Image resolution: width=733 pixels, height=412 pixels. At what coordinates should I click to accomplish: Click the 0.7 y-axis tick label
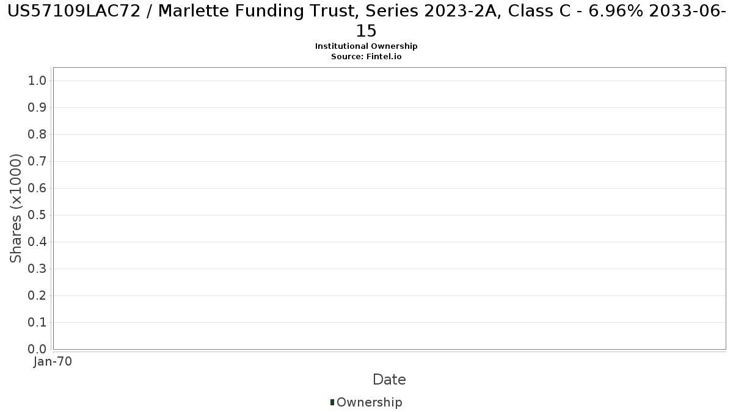38,161
